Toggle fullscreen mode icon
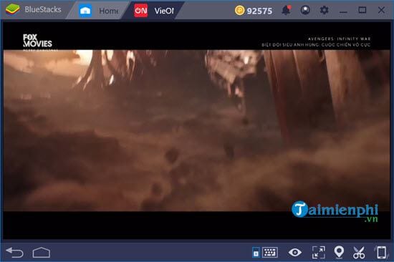 318,252
